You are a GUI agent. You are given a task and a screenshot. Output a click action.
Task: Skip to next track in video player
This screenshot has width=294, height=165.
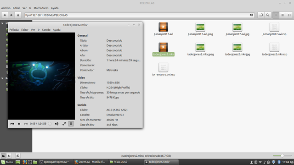(26, 124)
